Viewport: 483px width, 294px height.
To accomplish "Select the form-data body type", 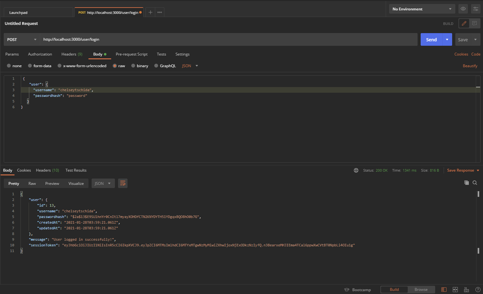I will tap(30, 66).
